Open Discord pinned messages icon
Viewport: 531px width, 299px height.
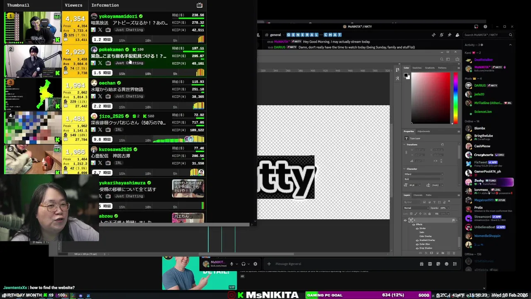tap(449, 35)
